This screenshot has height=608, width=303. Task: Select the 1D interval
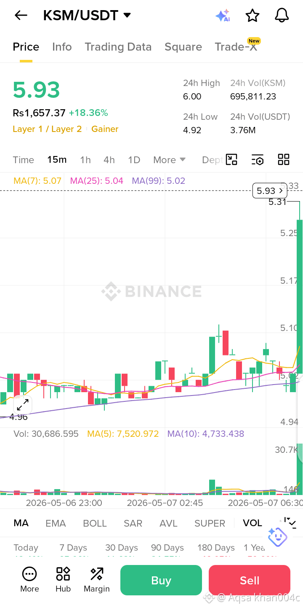coord(134,160)
